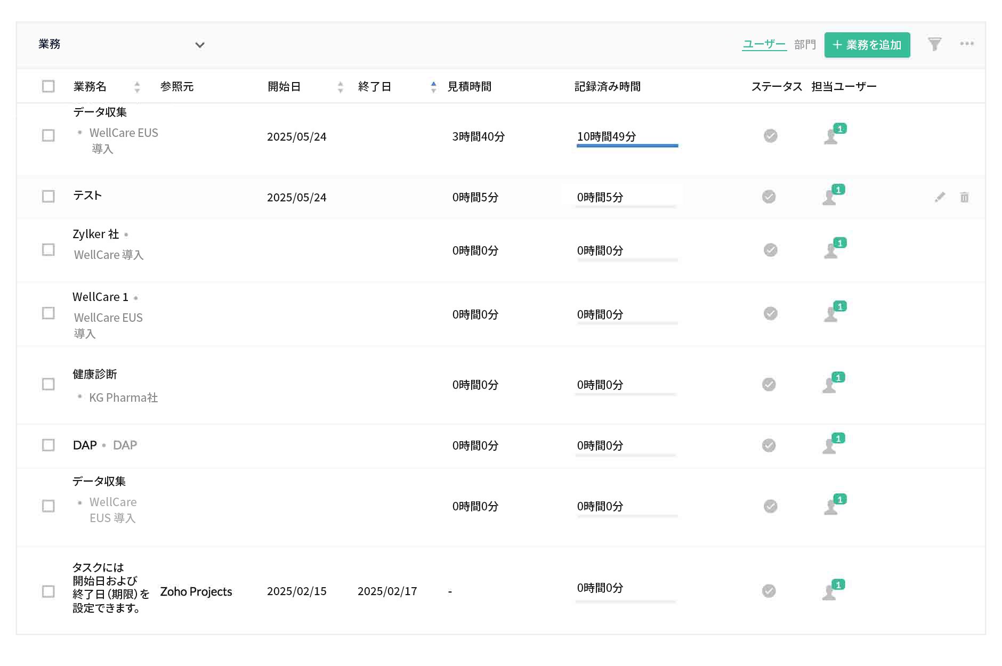
Task: Click the status check icon on 健康診断 row
Action: [x=769, y=384]
